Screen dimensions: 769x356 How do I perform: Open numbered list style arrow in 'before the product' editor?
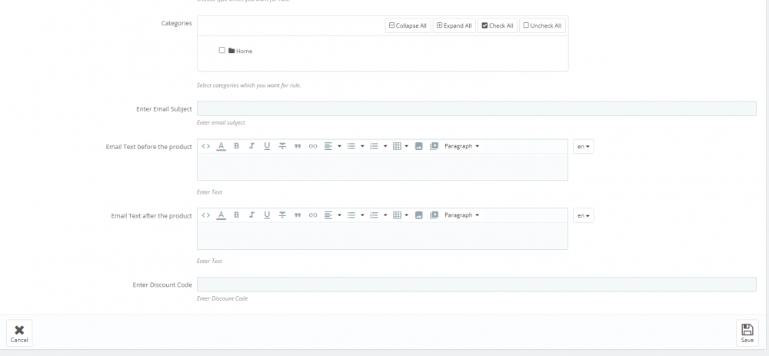point(385,146)
